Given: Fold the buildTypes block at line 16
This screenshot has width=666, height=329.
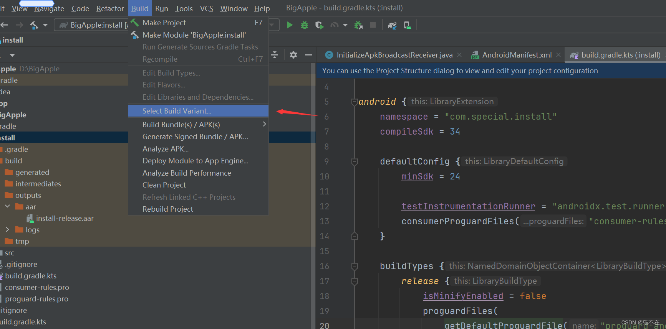Looking at the screenshot, I should pyautogui.click(x=354, y=266).
